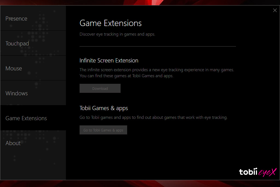This screenshot has height=187, width=280.
Task: Open the Presence settings tab
Action: 33,18
